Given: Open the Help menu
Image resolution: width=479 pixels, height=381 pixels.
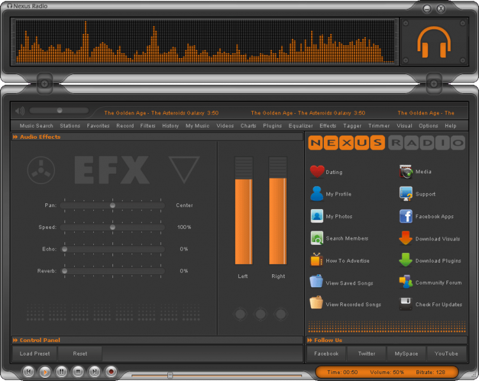Looking at the screenshot, I should 451,126.
